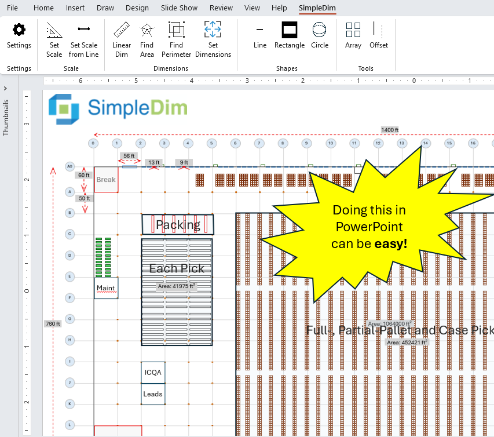This screenshot has height=437, width=494.
Task: Click the 13 ft dimension label
Action: point(154,162)
